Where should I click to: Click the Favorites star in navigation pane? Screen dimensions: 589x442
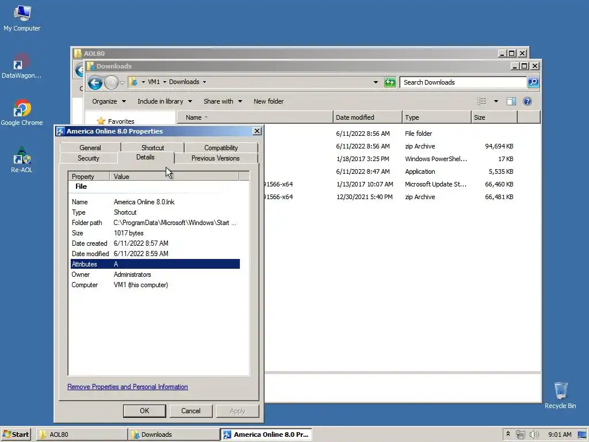[101, 121]
